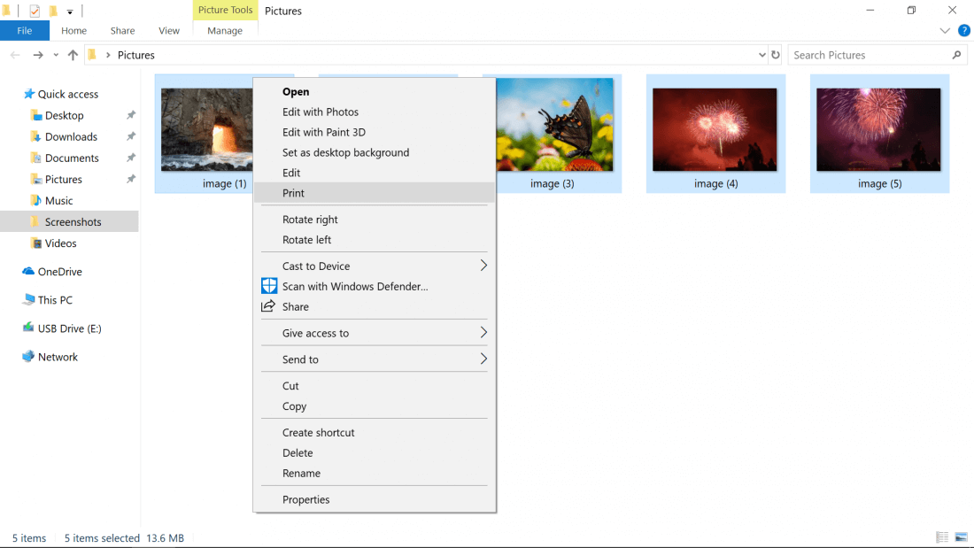
Task: Choose Open from the context menu
Action: pos(374,91)
